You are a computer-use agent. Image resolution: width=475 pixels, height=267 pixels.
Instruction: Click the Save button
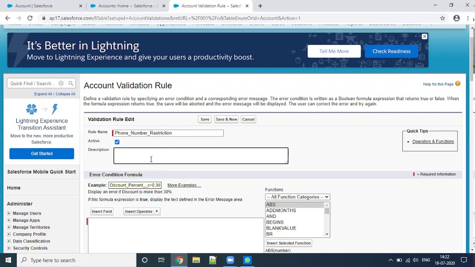coord(205,119)
